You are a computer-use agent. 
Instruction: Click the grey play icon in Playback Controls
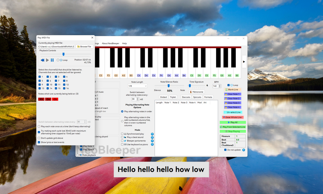pos(47,60)
